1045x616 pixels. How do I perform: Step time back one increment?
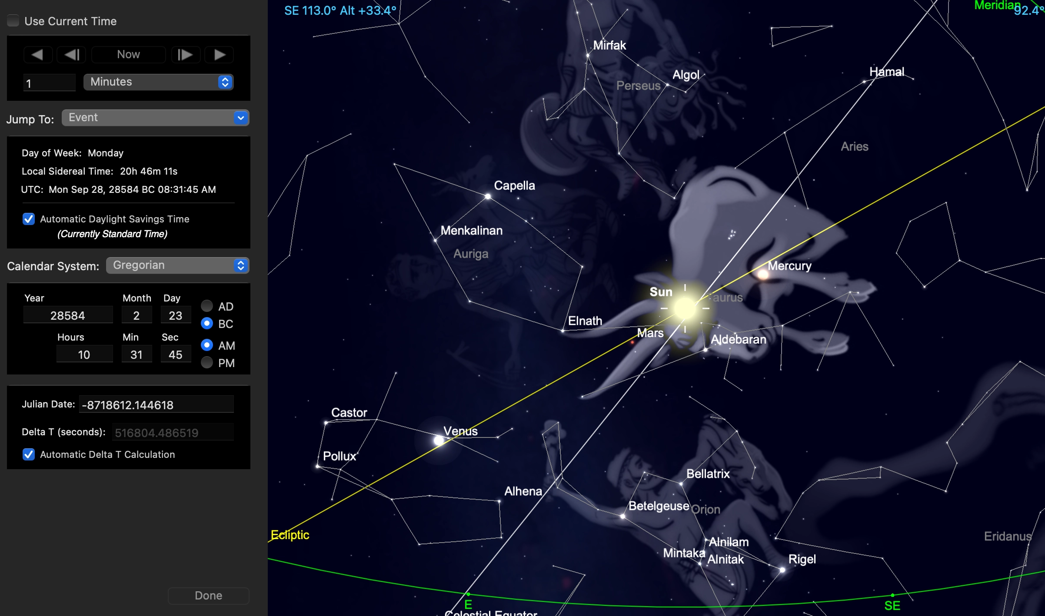click(72, 55)
